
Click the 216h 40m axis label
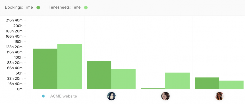[x=14, y=20]
